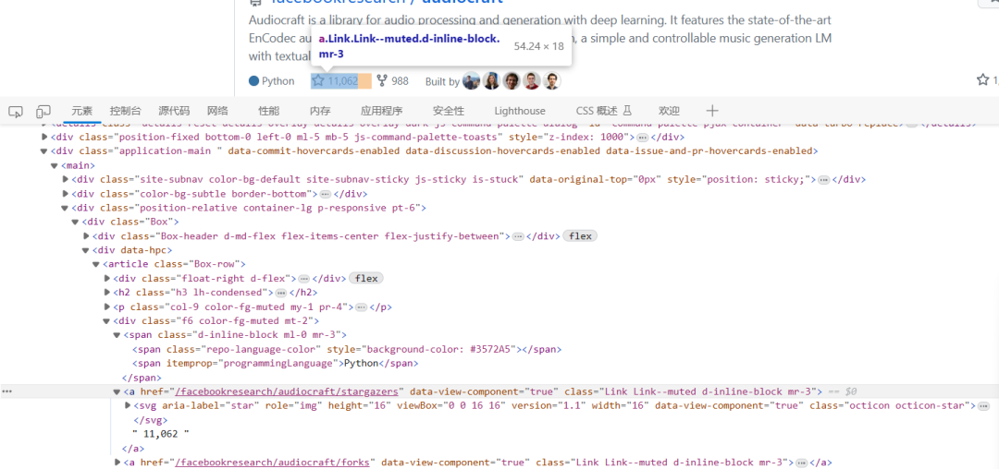Switch to the 元素 tab
Viewport: 999px width, 469px height.
pyautogui.click(x=82, y=111)
